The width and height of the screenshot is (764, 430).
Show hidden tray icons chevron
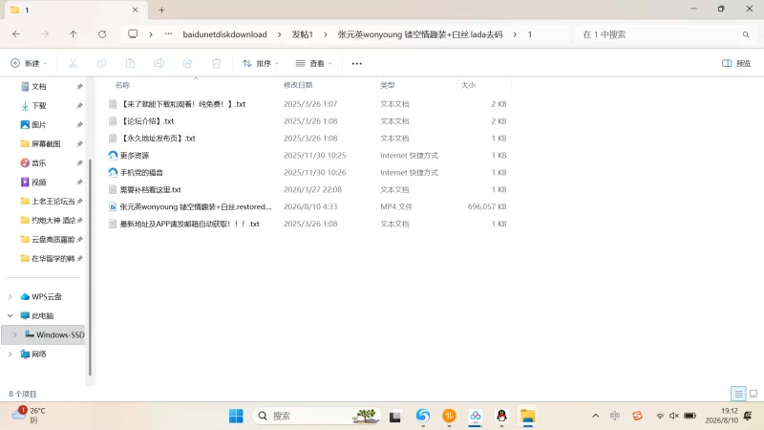click(595, 416)
